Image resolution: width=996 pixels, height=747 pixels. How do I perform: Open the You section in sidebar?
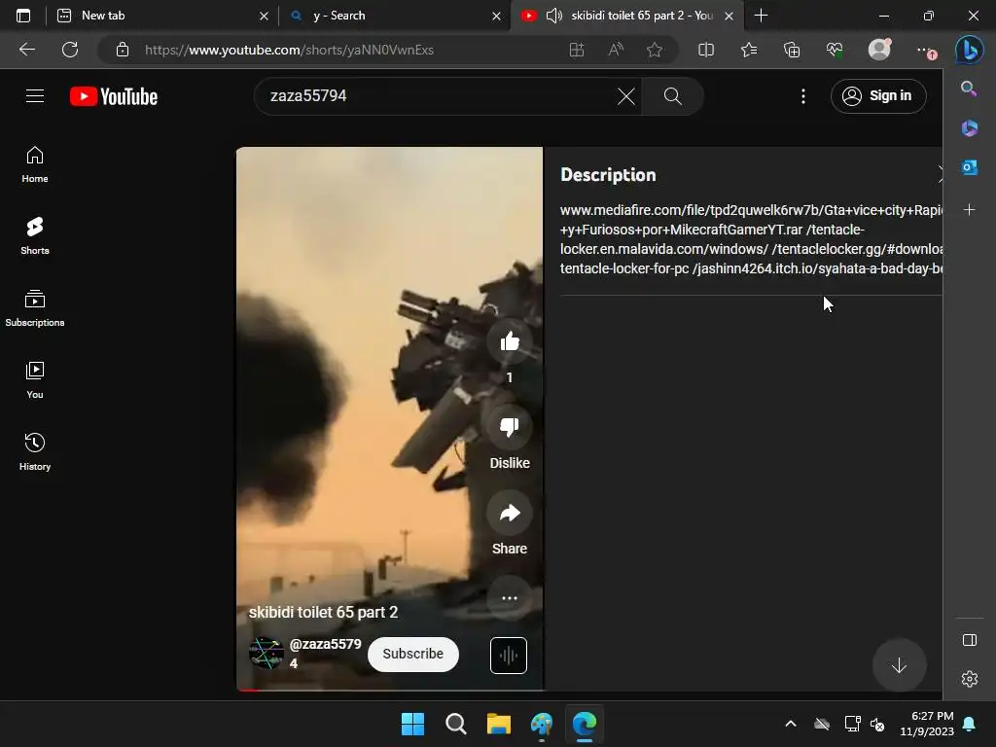(35, 380)
